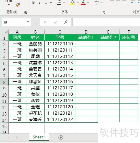140x143 pixels.
Task: Open fill color dropdown arrow
Action: pos(77,3)
